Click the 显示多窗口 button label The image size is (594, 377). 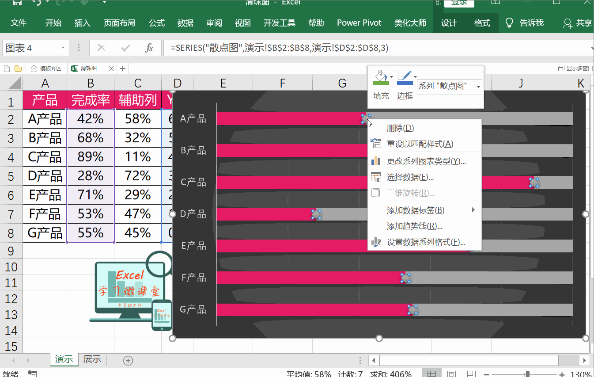pyautogui.click(x=580, y=69)
